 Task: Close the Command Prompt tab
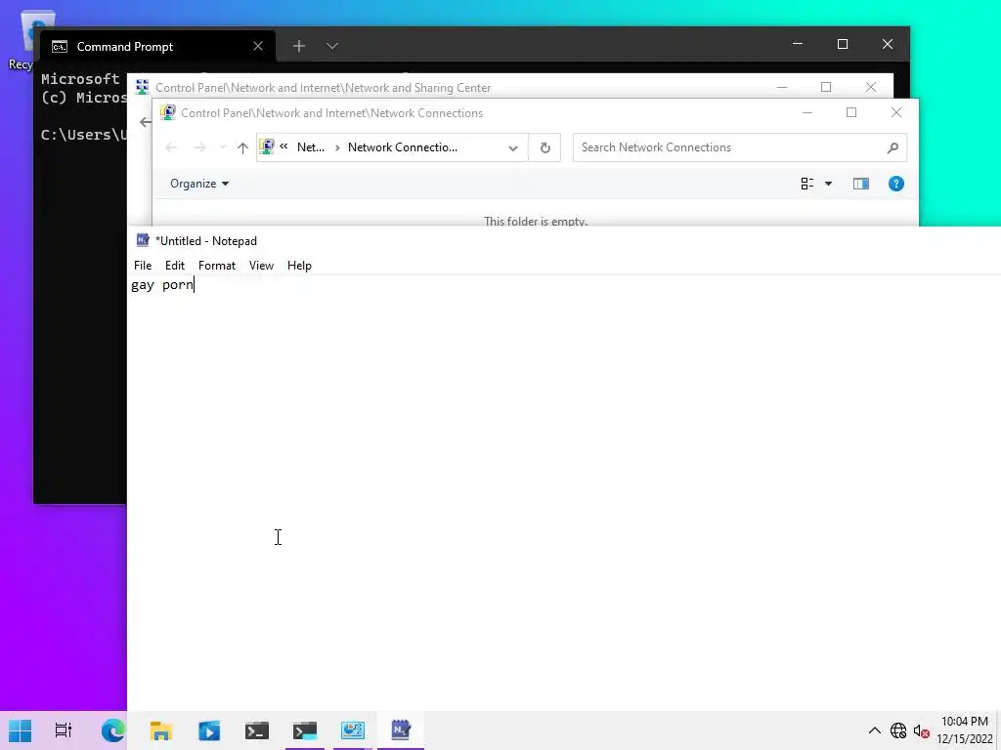(x=258, y=46)
